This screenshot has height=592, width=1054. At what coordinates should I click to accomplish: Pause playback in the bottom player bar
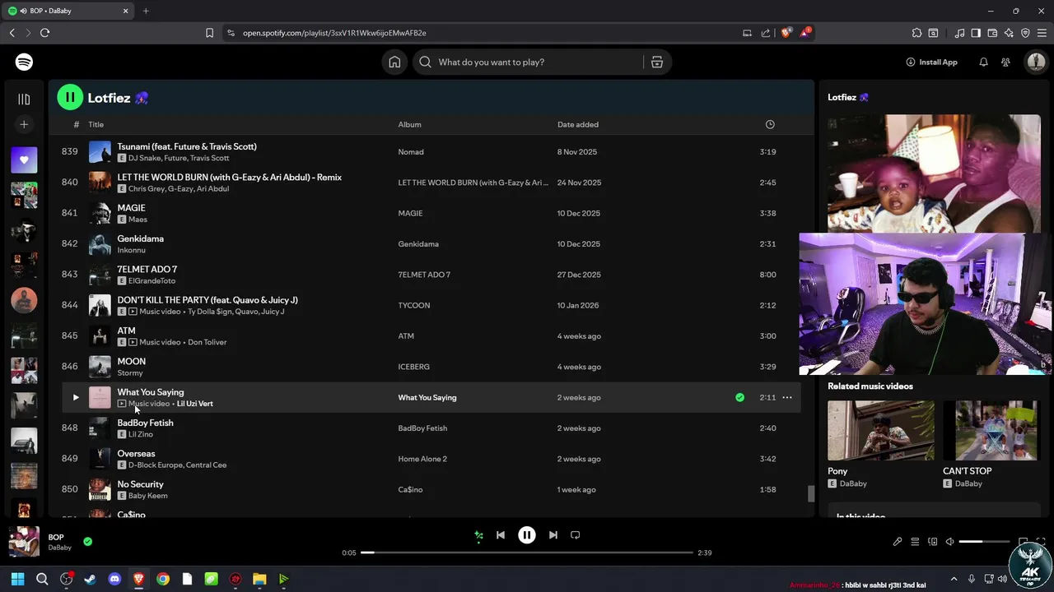[527, 535]
